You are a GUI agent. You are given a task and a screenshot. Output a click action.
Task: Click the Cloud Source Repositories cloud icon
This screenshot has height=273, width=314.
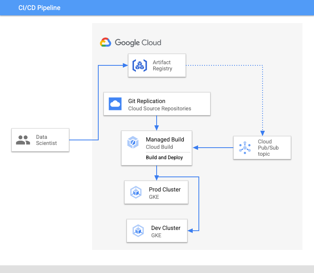(x=114, y=104)
